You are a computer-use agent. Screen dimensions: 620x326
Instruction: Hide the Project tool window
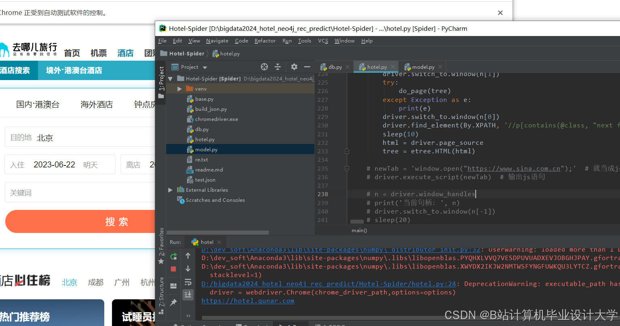click(307, 67)
